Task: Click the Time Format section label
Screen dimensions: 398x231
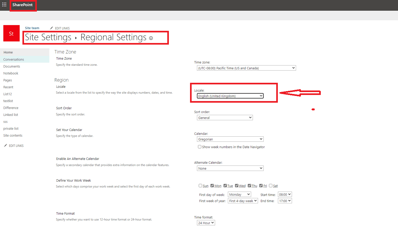Action: click(65, 213)
